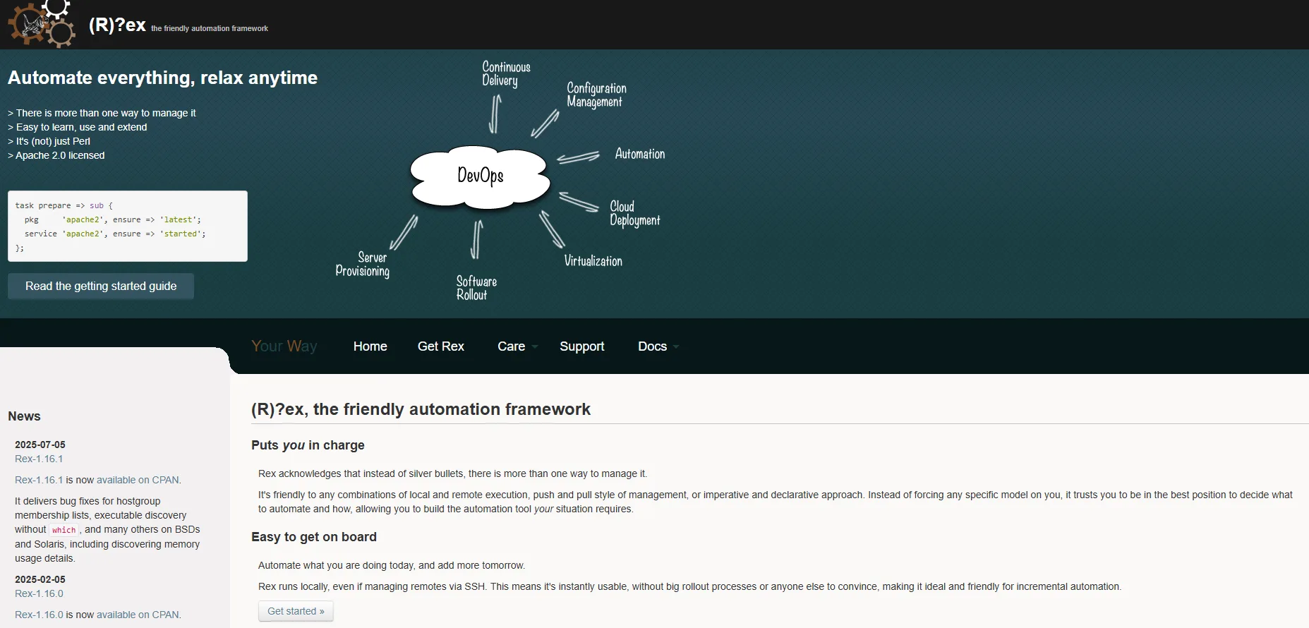
Task: Open the Rex-1.16.1 news title link
Action: pyautogui.click(x=39, y=459)
